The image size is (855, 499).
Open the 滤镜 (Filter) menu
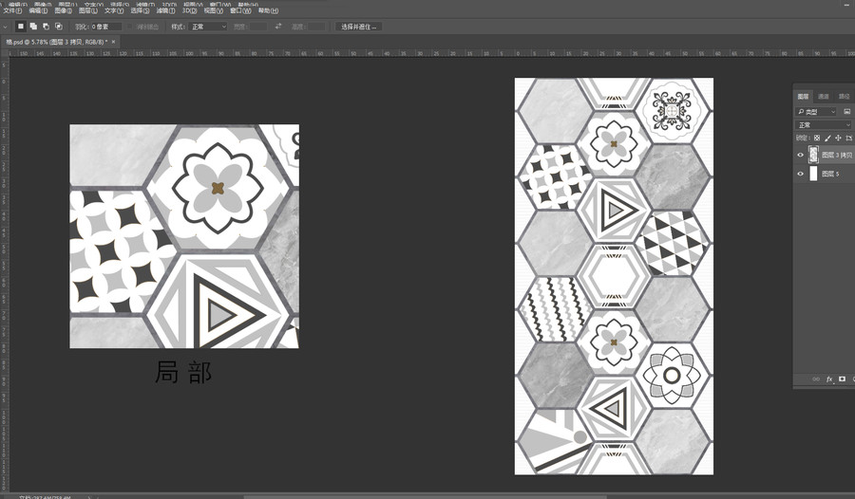coord(165,10)
